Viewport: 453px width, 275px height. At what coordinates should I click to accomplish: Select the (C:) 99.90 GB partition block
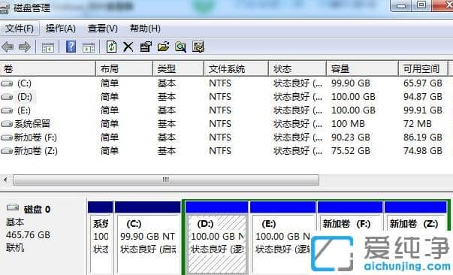click(148, 237)
